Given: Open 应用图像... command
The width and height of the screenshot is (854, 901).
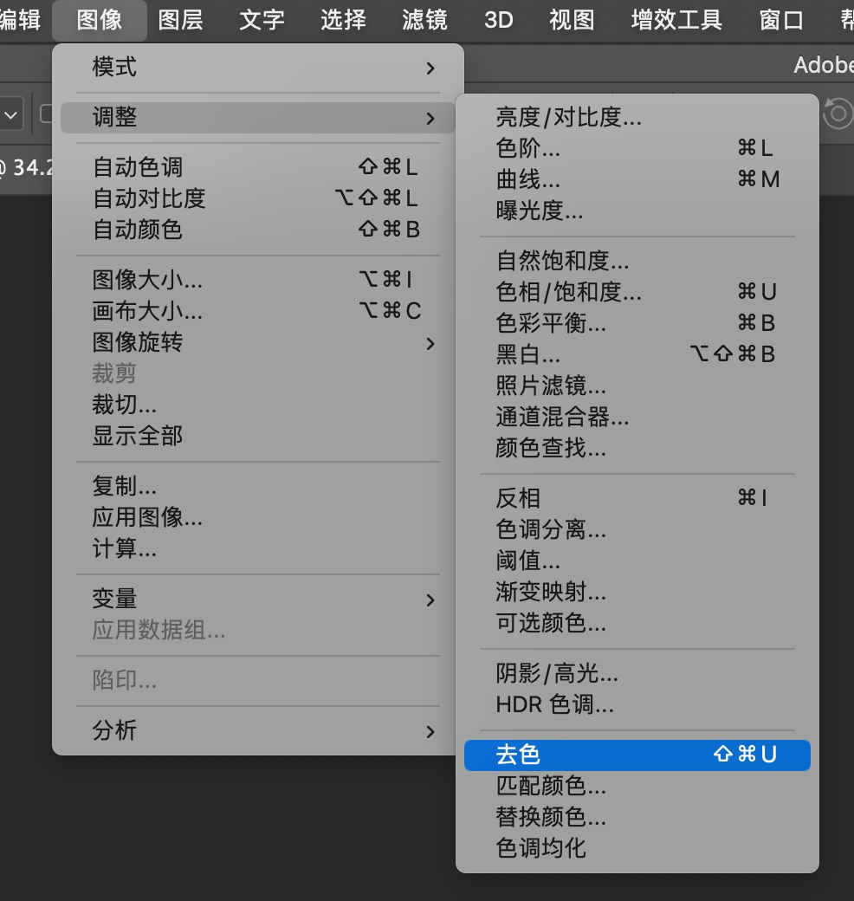Looking at the screenshot, I should coord(258,517).
